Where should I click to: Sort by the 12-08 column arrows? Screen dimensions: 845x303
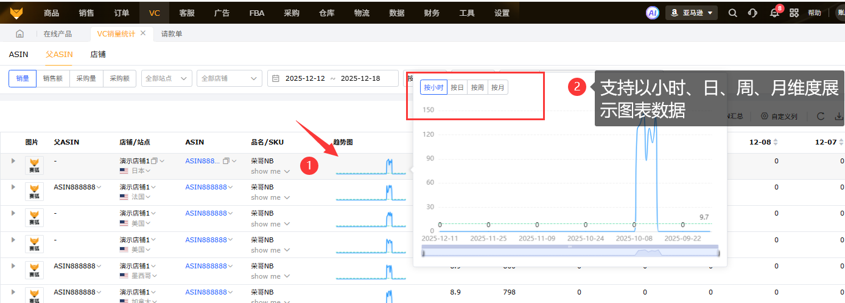pyautogui.click(x=776, y=142)
